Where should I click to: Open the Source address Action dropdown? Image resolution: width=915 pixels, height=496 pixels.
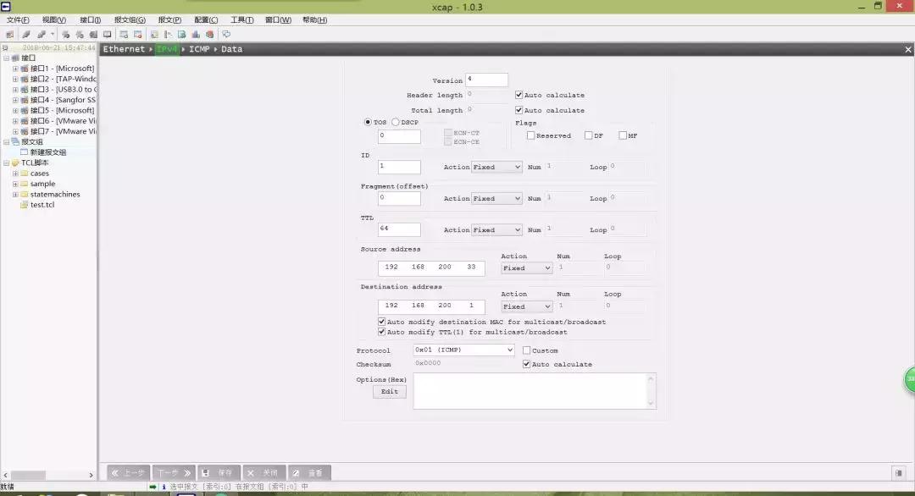526,268
